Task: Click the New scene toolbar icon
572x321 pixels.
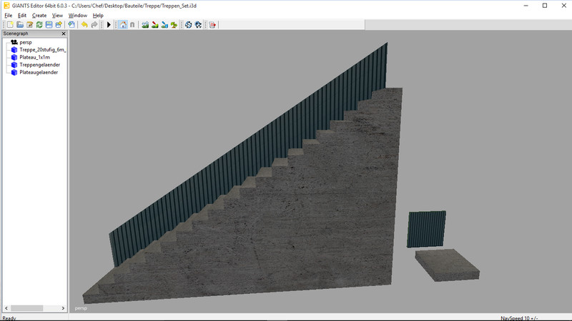Action: point(10,25)
